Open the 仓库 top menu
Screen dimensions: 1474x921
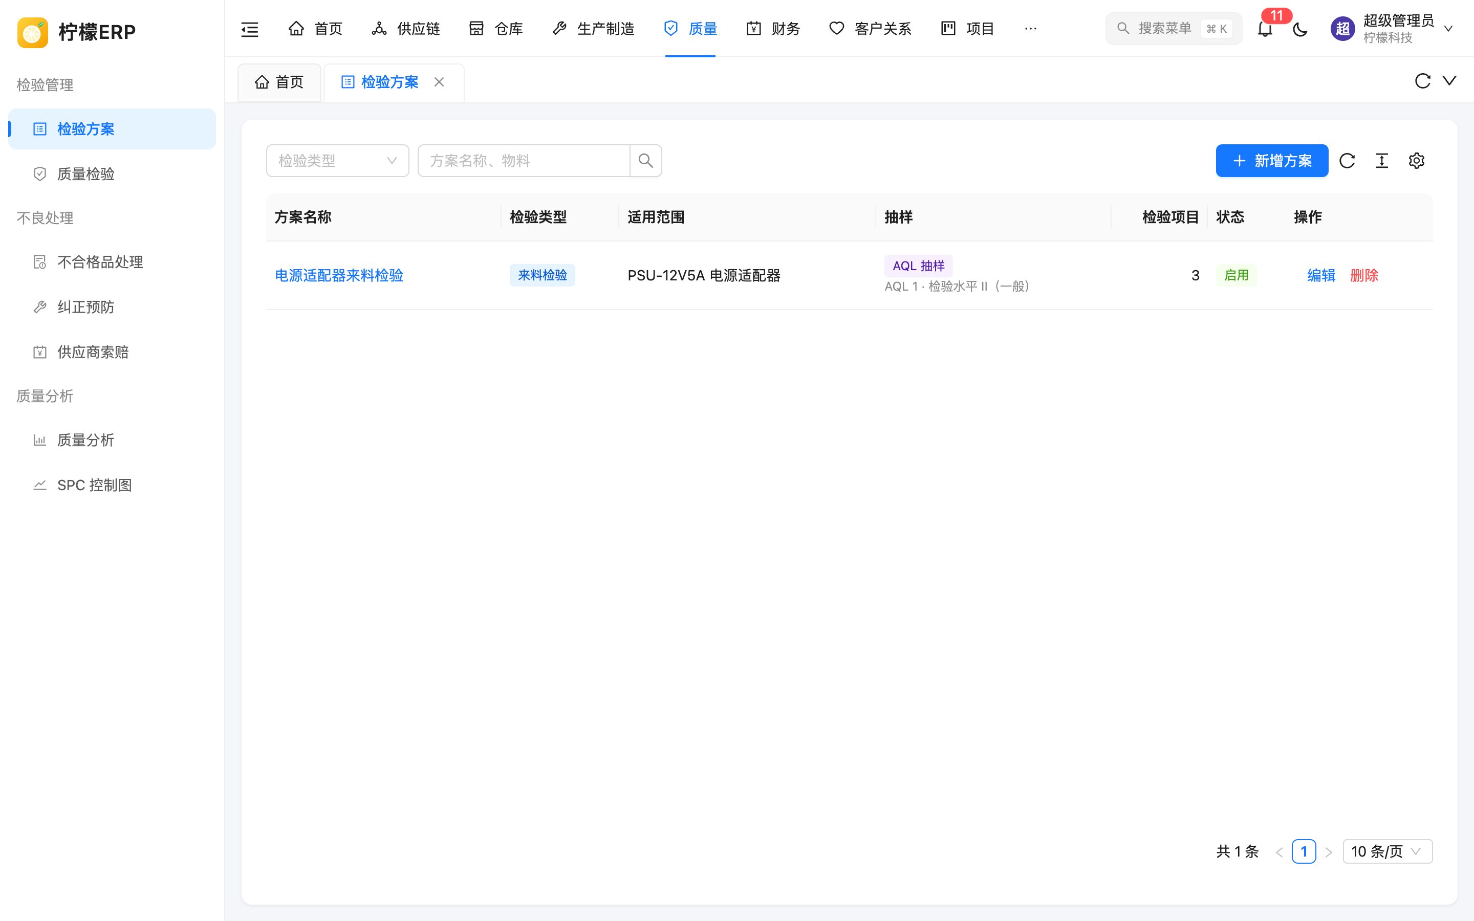(x=496, y=29)
